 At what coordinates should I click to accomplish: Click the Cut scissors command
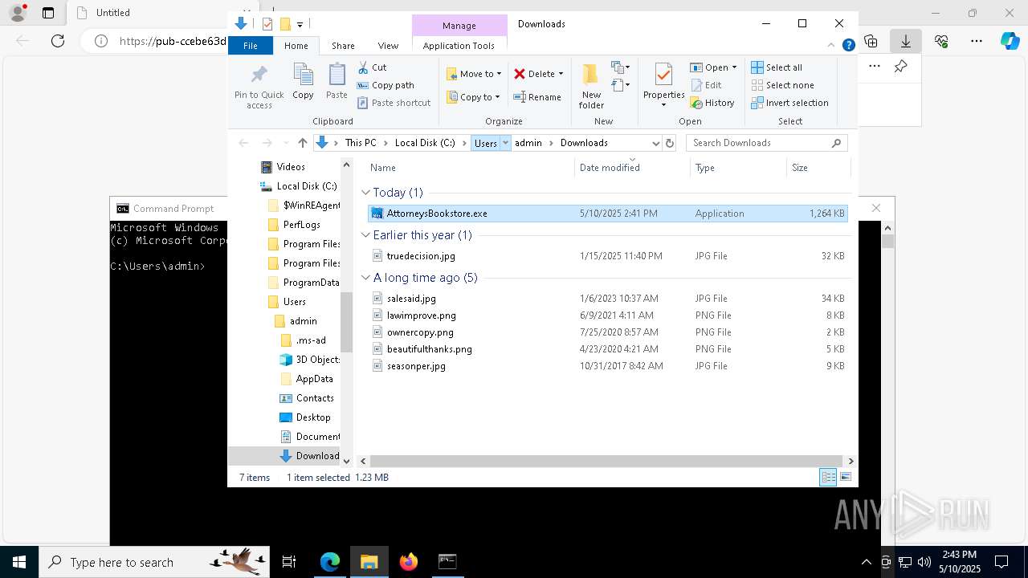[x=372, y=67]
